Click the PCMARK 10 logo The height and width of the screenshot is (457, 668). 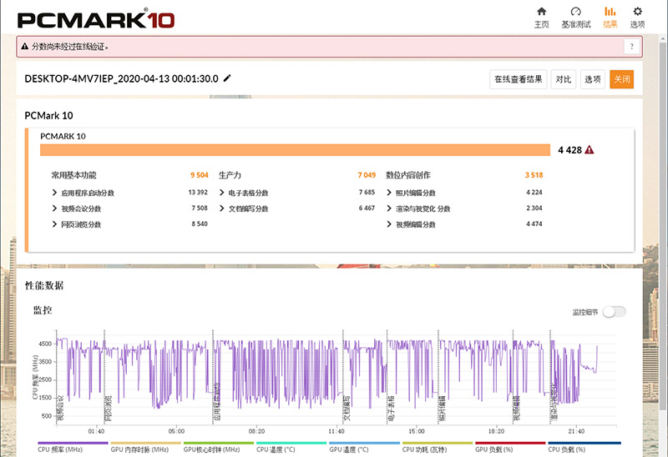tap(96, 19)
